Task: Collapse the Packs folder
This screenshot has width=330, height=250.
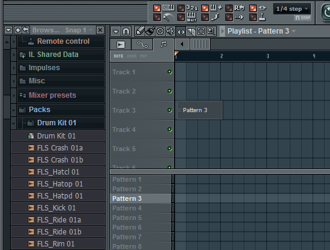Action: tap(14, 110)
